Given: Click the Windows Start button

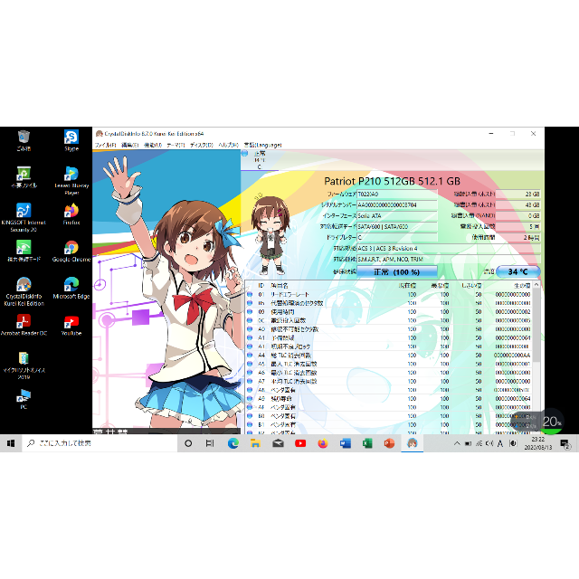Looking at the screenshot, I should 11,443.
